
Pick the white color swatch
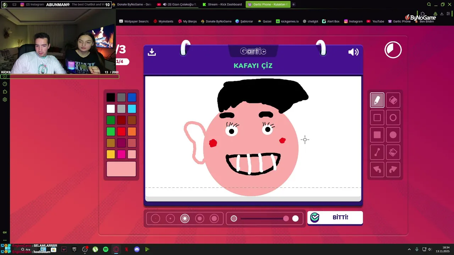pyautogui.click(x=111, y=109)
